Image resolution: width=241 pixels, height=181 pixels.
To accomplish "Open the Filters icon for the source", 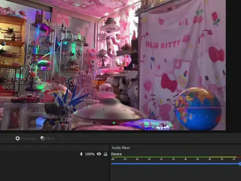I will click(x=43, y=138).
